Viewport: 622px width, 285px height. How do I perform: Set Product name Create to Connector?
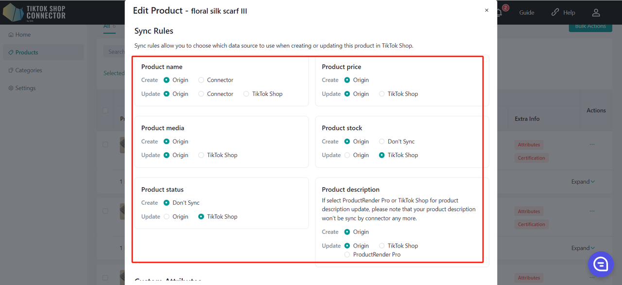pyautogui.click(x=201, y=80)
